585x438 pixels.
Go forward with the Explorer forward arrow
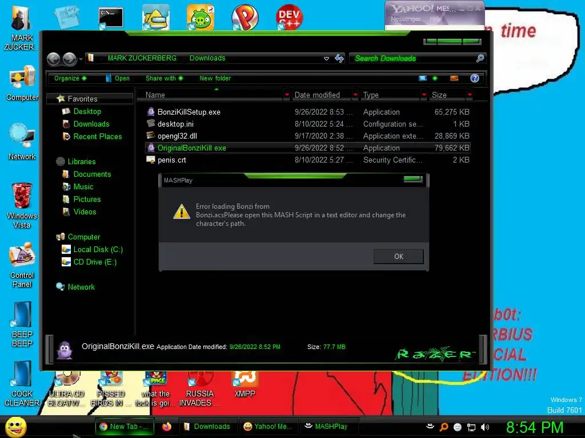click(69, 59)
